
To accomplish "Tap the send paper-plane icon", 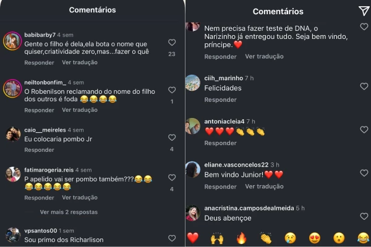I will tap(364, 10).
